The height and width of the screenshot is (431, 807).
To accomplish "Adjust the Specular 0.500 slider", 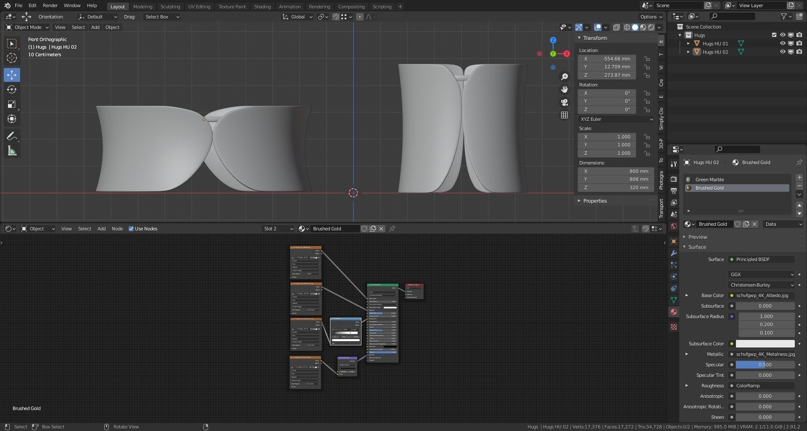I will tap(765, 365).
